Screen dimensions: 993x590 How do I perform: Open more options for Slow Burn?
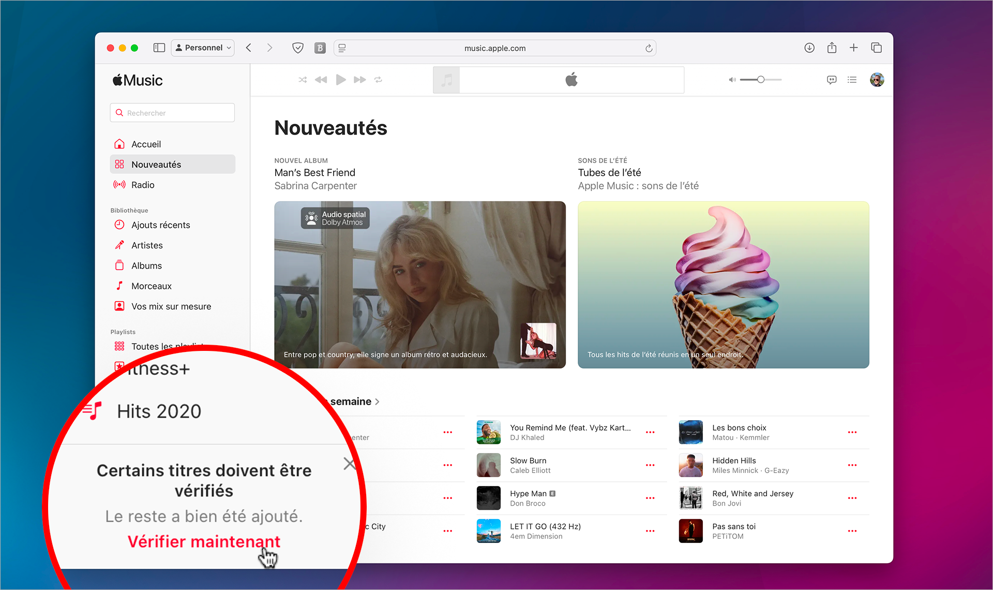click(x=650, y=465)
